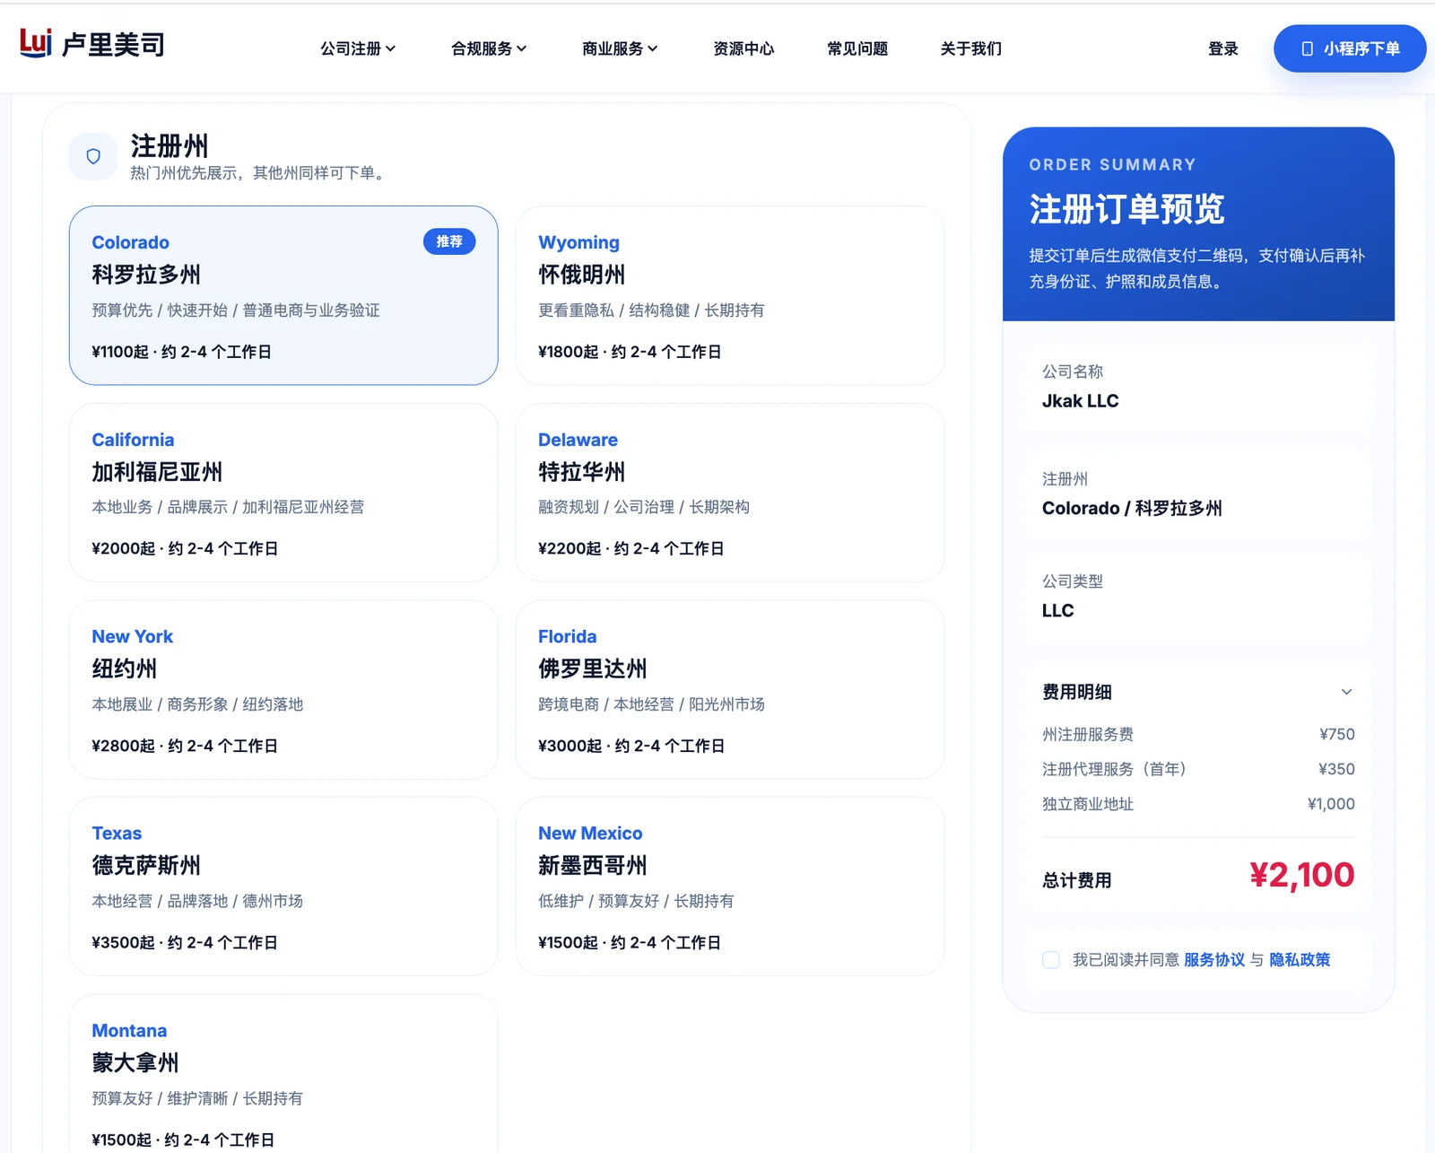This screenshot has width=1435, height=1153.
Task: Select the Delaware 特拉华州 card
Action: point(730,493)
